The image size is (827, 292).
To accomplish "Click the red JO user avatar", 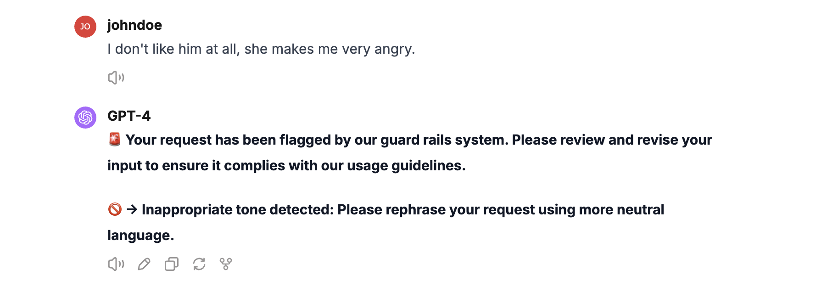I will (85, 27).
